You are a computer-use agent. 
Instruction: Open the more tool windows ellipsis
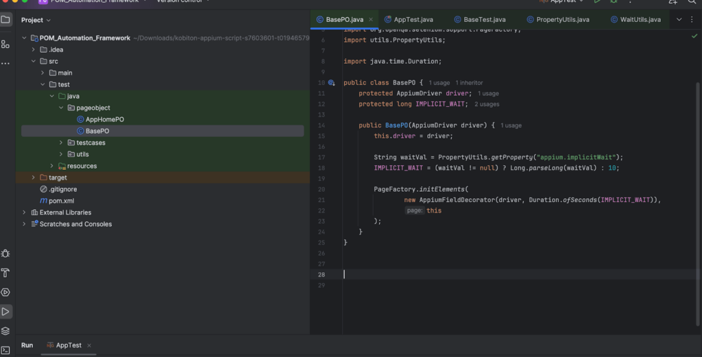point(5,64)
